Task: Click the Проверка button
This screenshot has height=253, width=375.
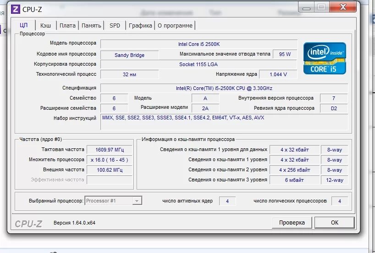Action: (292, 223)
